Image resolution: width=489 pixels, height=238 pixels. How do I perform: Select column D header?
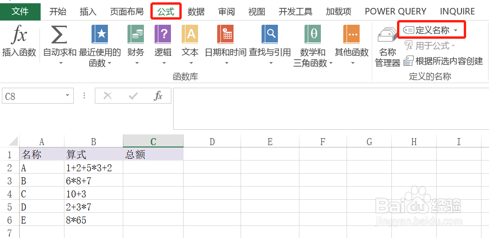click(212, 142)
